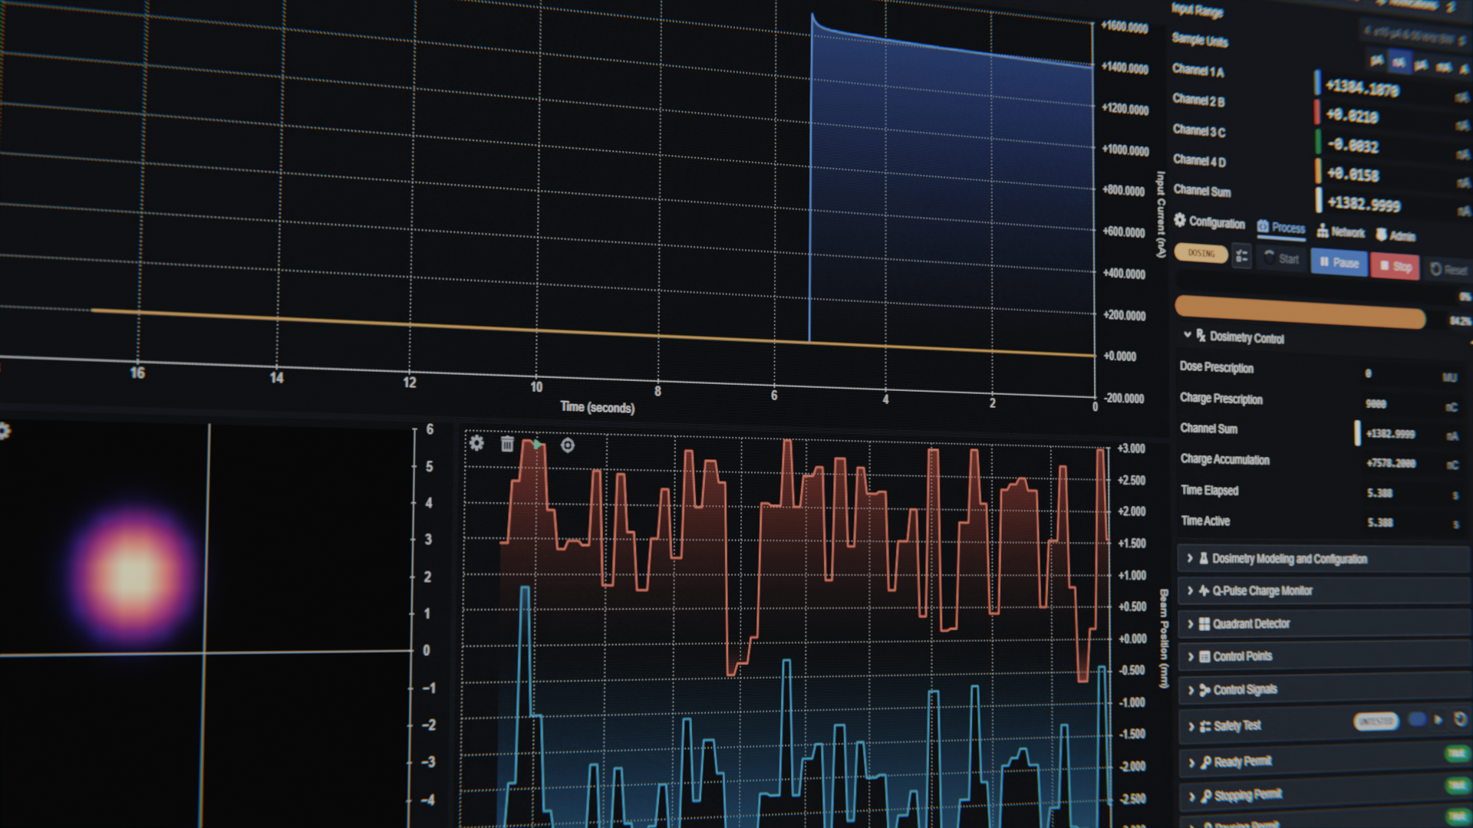Click crosshair target icon on beam chart

pyautogui.click(x=568, y=445)
